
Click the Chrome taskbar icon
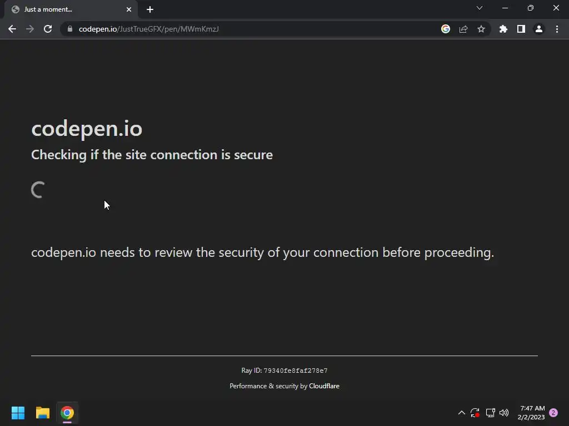point(67,413)
